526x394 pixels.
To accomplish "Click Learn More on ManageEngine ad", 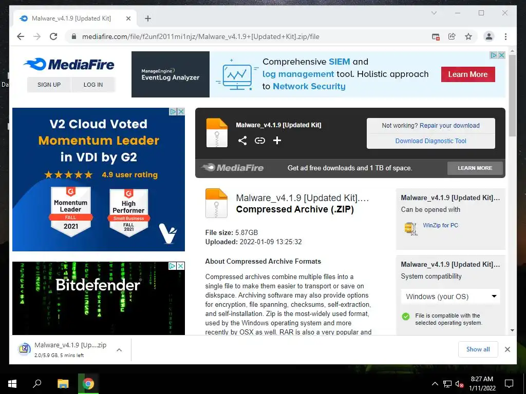I will tap(467, 74).
